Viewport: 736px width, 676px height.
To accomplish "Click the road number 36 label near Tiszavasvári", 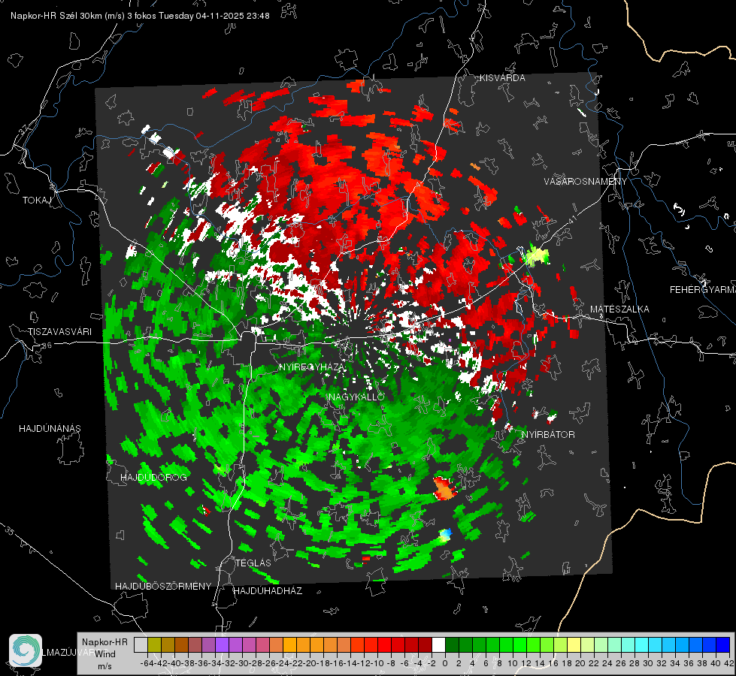I will click(x=47, y=346).
